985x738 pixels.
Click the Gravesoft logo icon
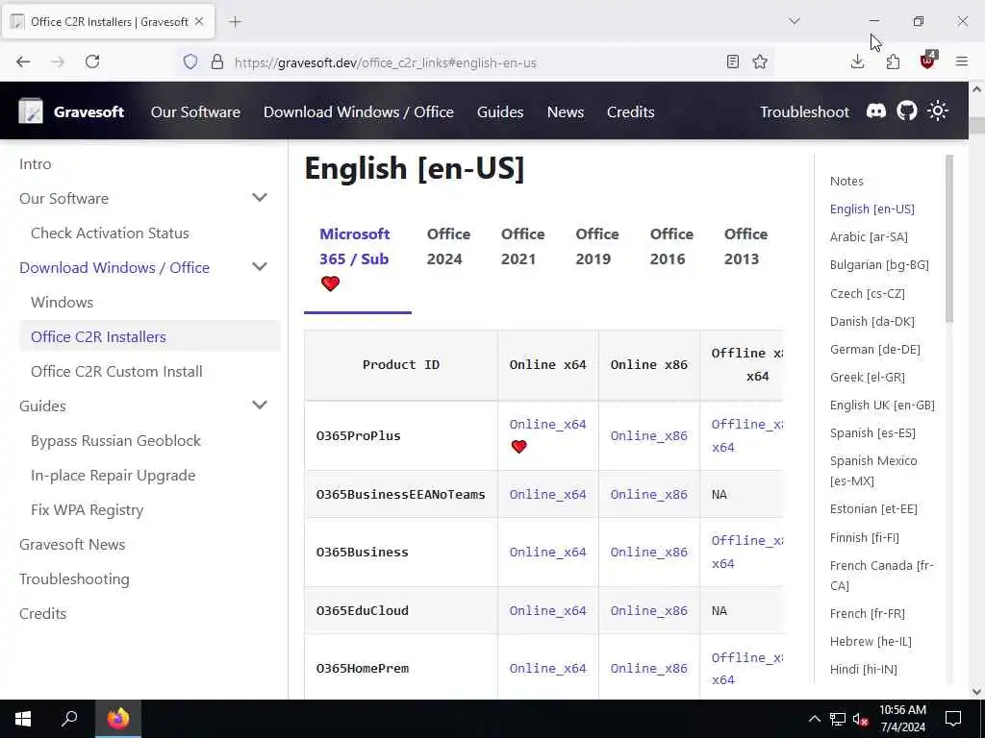[30, 111]
